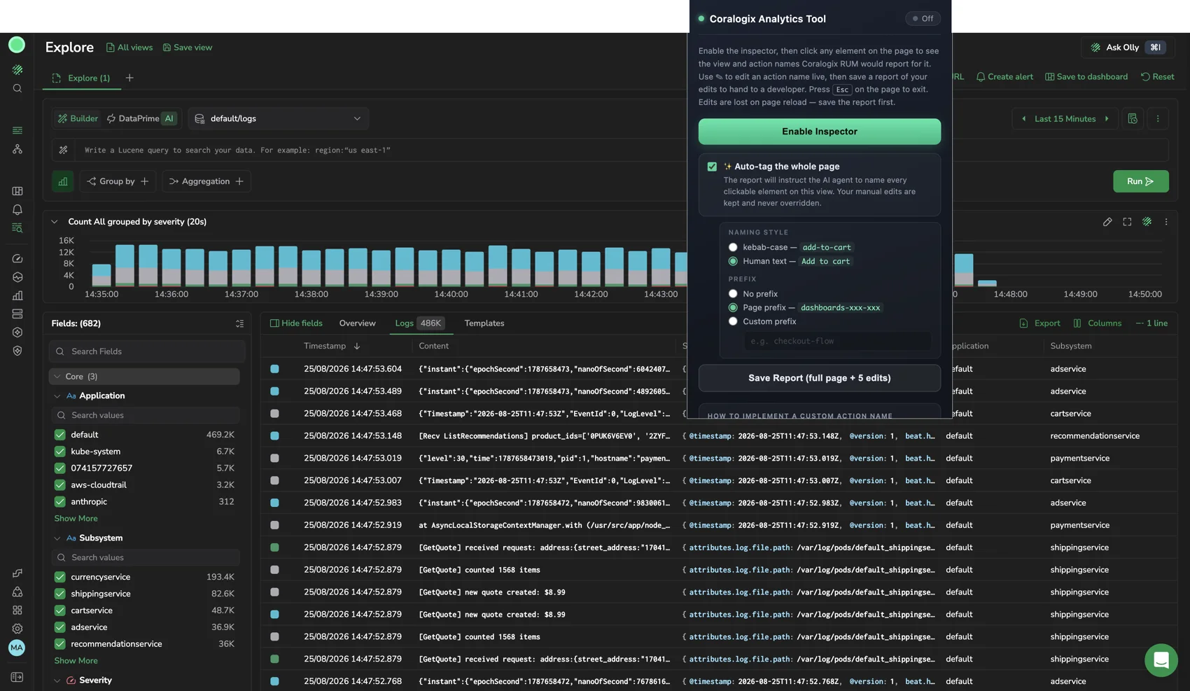
Task: Collapse the Count All grouped by severity chart
Action: coord(55,222)
